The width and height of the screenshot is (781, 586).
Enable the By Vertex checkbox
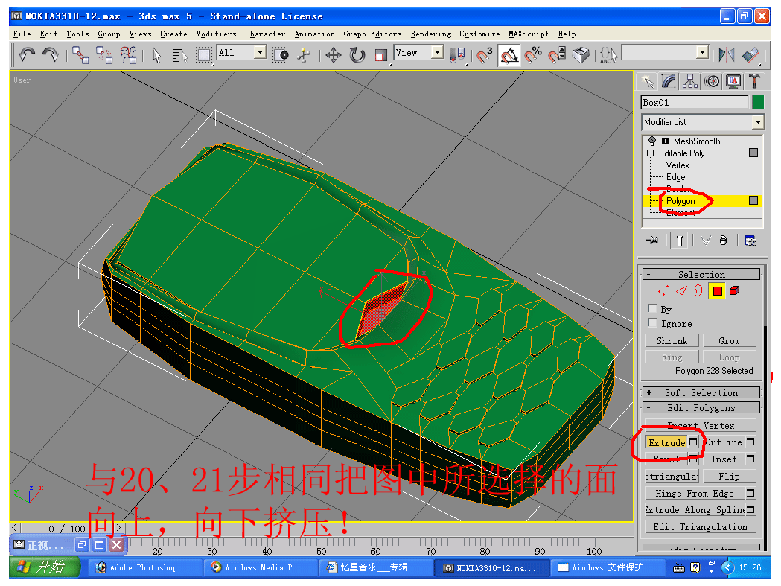[x=653, y=309]
